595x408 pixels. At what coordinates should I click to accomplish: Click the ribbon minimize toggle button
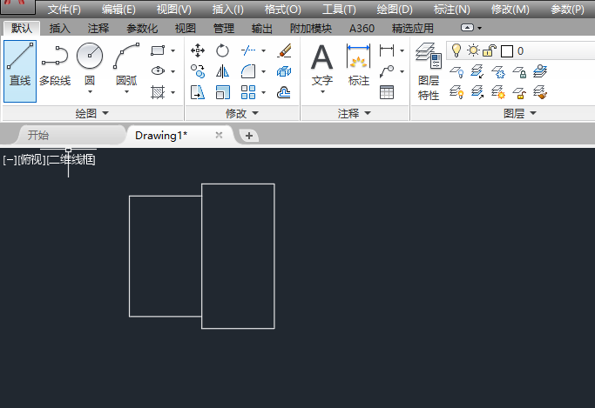[x=467, y=28]
